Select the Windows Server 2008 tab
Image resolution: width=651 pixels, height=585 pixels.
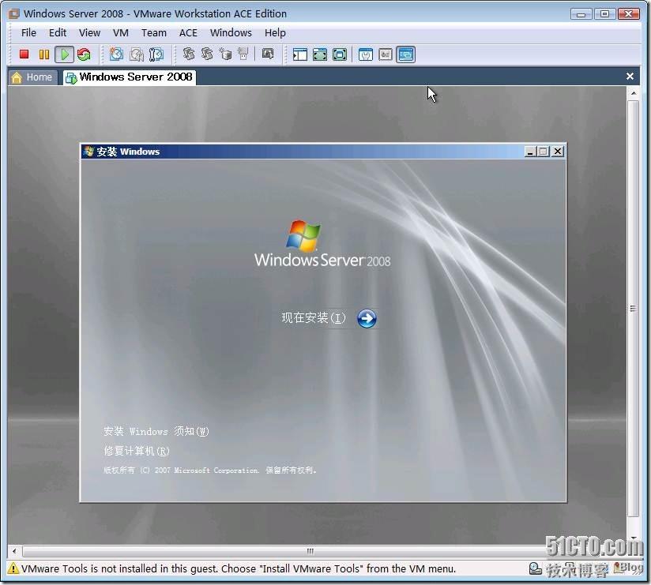pos(130,77)
